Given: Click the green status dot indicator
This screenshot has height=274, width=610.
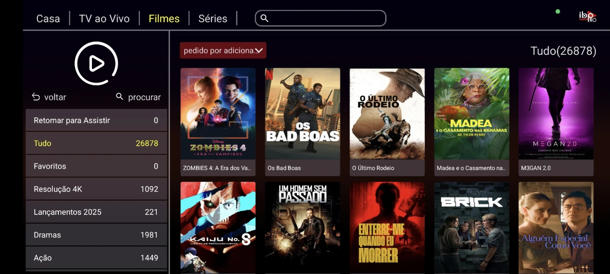Looking at the screenshot, I should 558,11.
